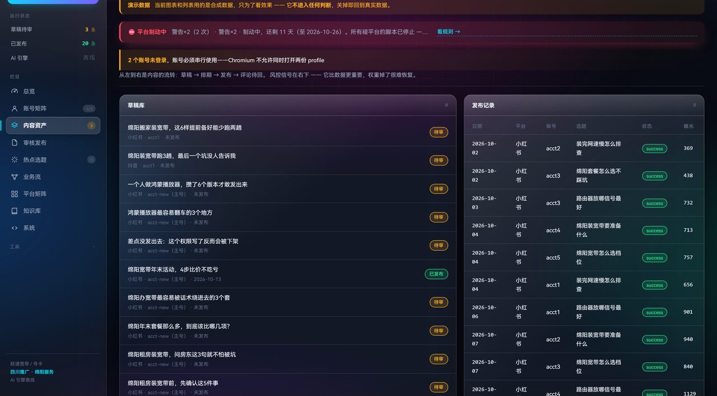The image size is (717, 396).
Task: Click acct4 in the row with exposure 713
Action: coord(553,230)
